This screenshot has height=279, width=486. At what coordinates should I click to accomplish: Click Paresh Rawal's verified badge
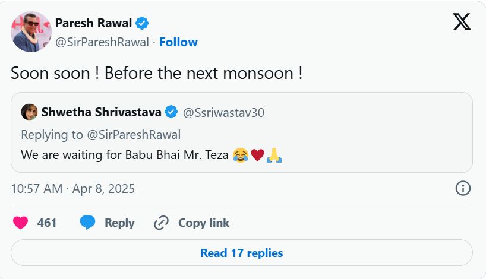(x=142, y=24)
